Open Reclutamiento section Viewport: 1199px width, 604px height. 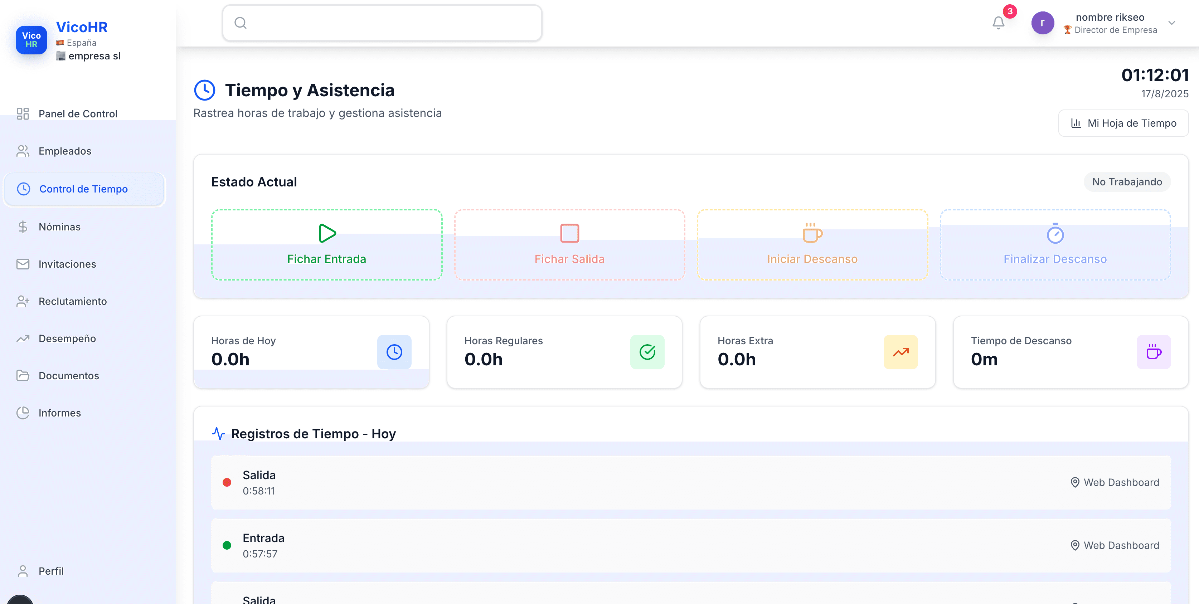click(84, 301)
